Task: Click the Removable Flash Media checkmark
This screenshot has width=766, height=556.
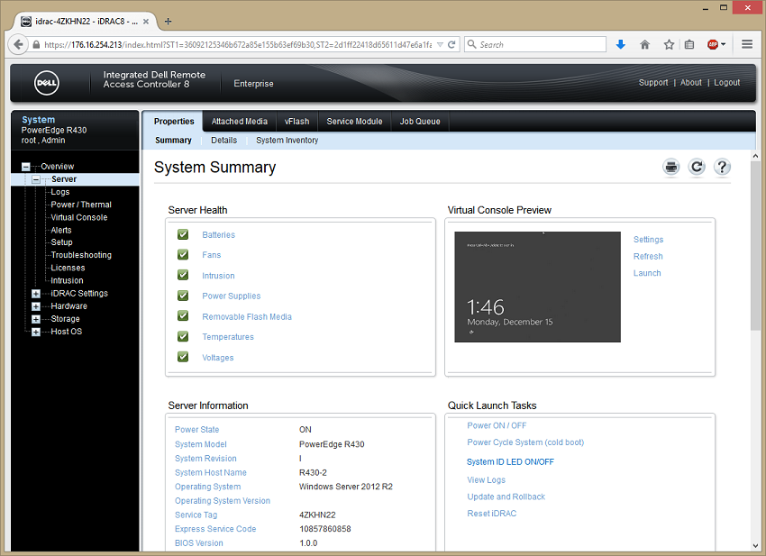Action: [x=183, y=316]
